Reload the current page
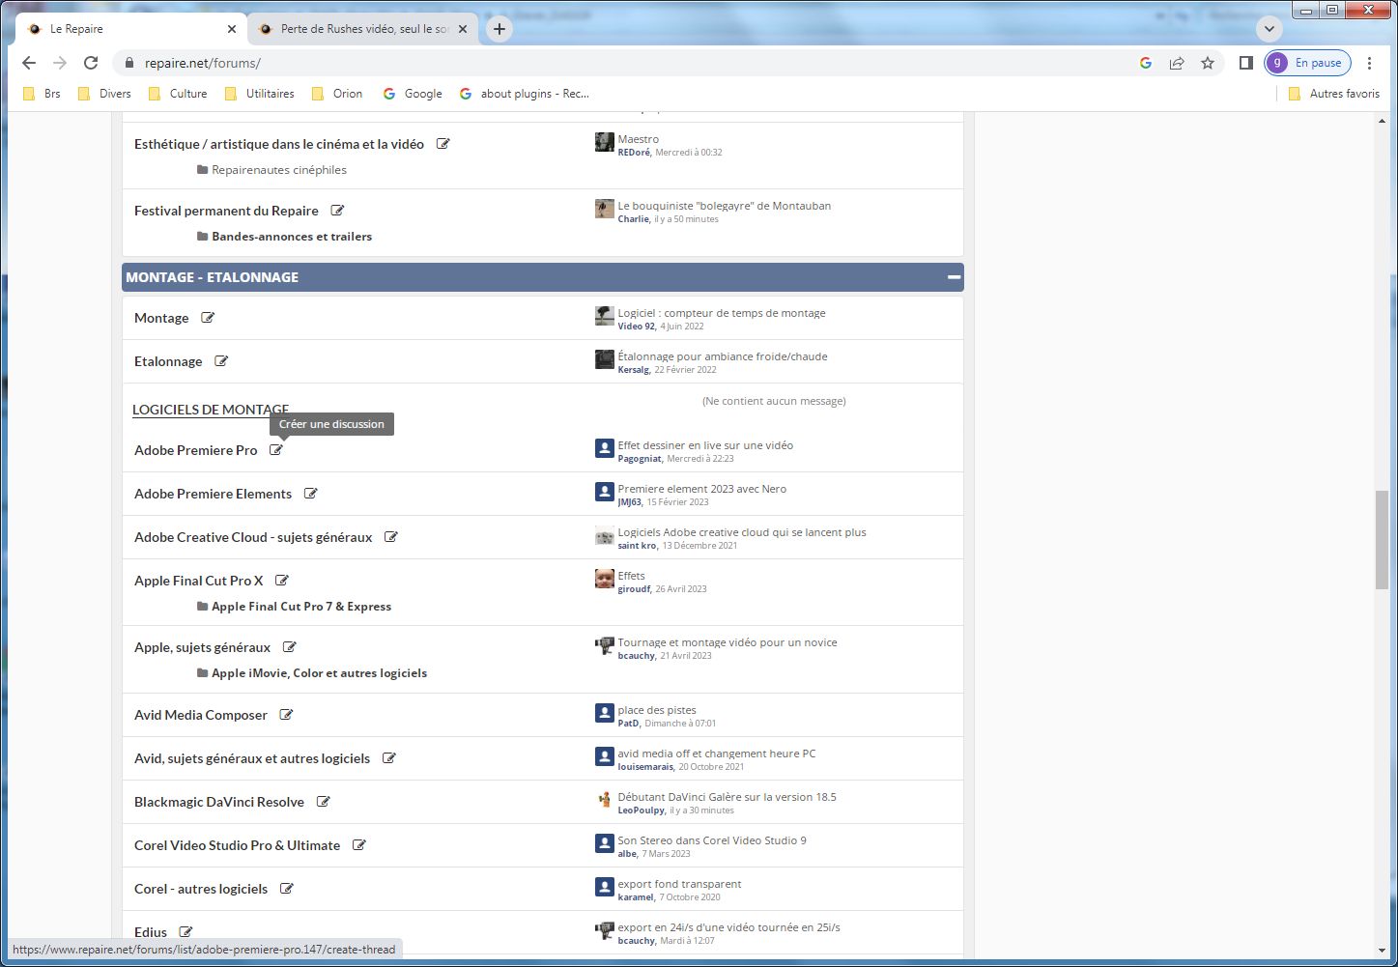 91,63
